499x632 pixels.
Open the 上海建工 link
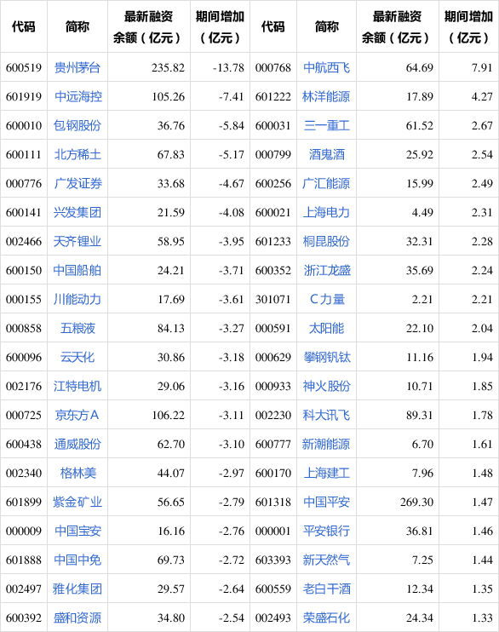tap(326, 473)
